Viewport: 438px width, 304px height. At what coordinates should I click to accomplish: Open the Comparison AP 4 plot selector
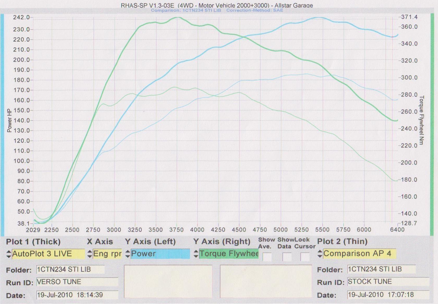pyautogui.click(x=359, y=254)
